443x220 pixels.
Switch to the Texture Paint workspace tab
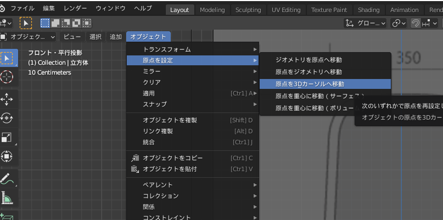point(329,10)
